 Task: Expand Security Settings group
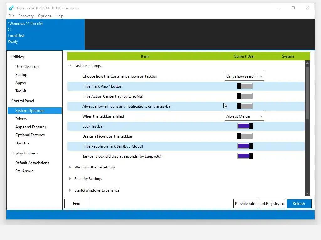(70, 179)
